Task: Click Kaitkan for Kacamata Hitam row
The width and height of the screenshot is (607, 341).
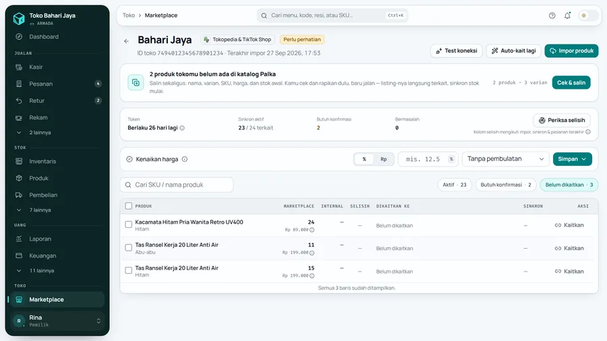Action: click(x=569, y=225)
